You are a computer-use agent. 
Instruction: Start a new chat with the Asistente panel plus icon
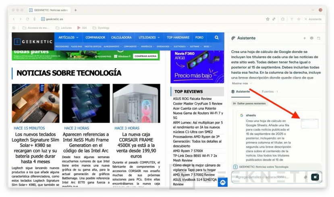305,38
